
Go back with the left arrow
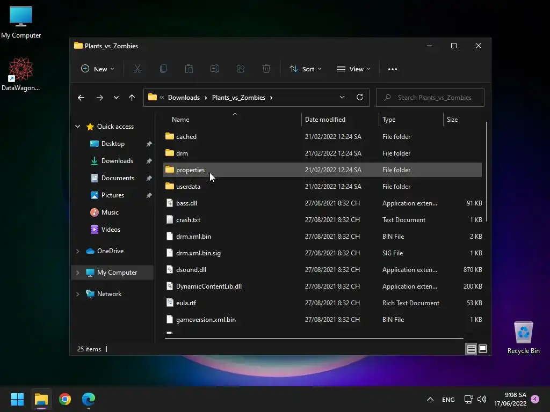click(x=81, y=98)
